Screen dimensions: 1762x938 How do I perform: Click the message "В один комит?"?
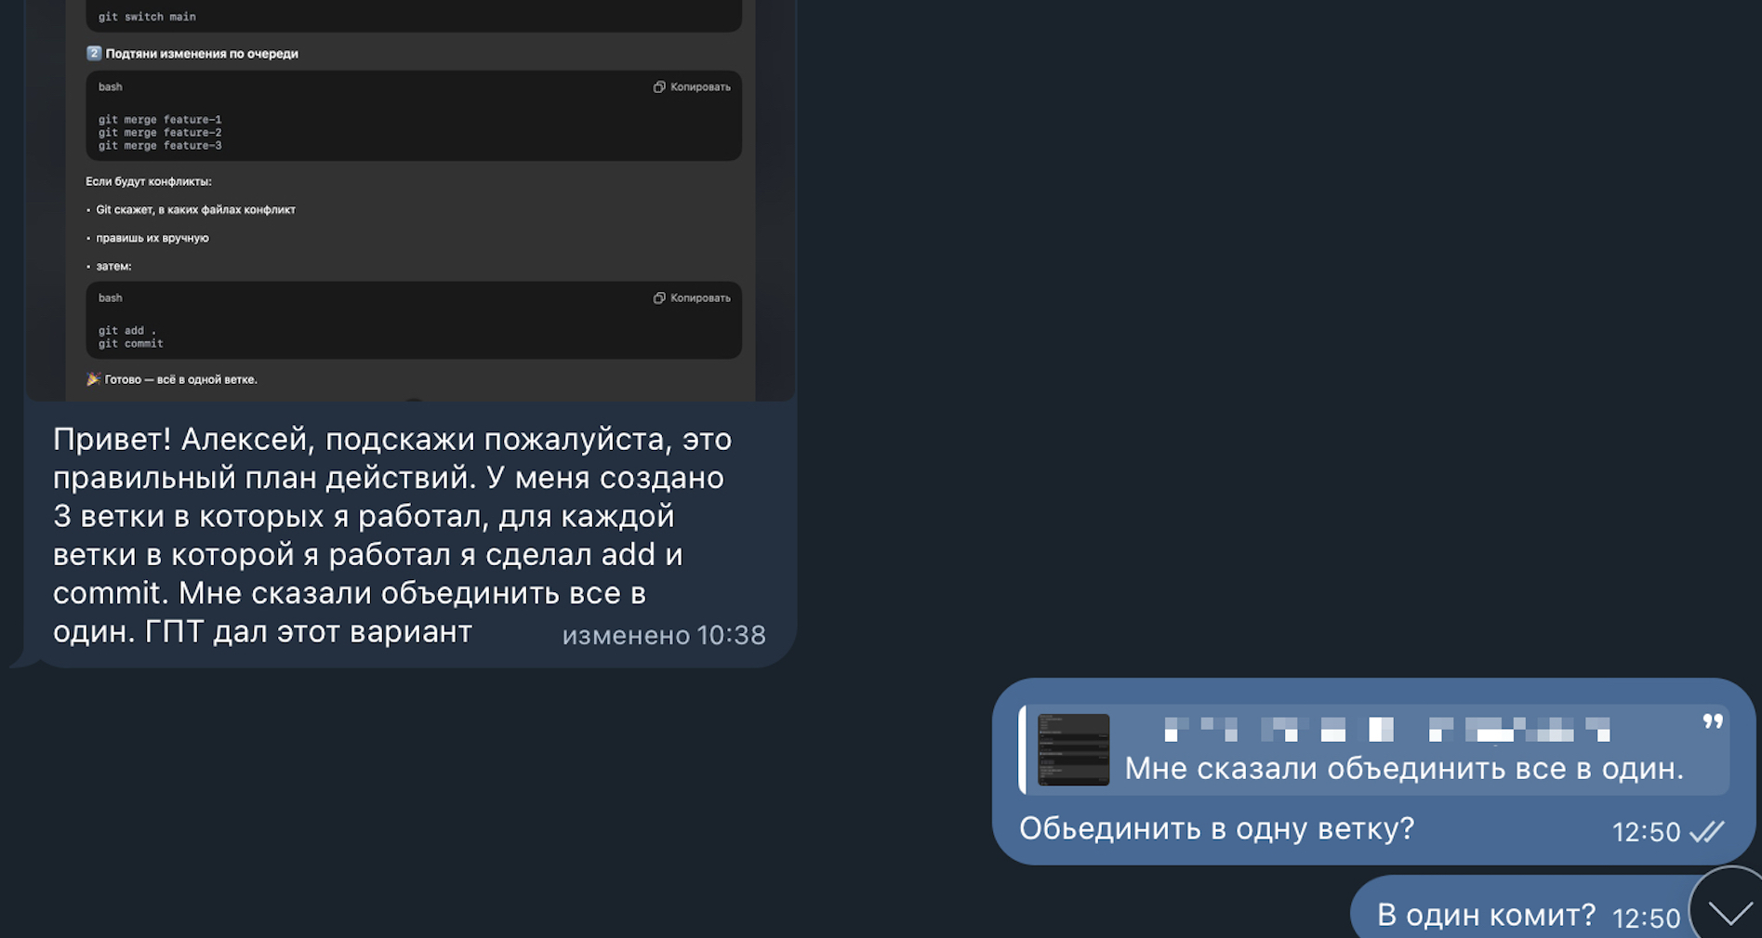[x=1486, y=915]
